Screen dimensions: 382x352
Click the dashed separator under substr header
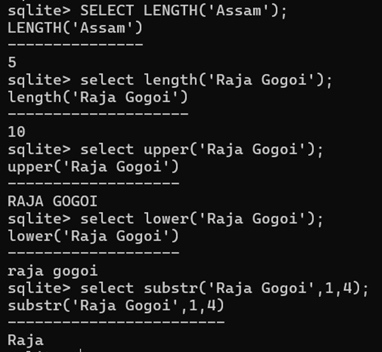pos(116,322)
